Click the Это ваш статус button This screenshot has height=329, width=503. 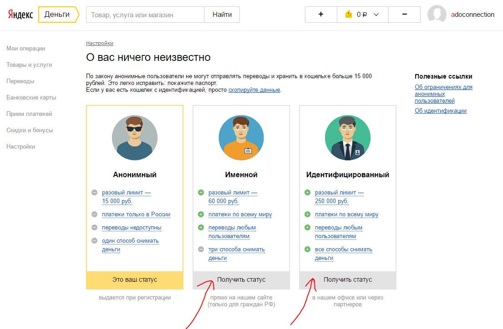(135, 280)
